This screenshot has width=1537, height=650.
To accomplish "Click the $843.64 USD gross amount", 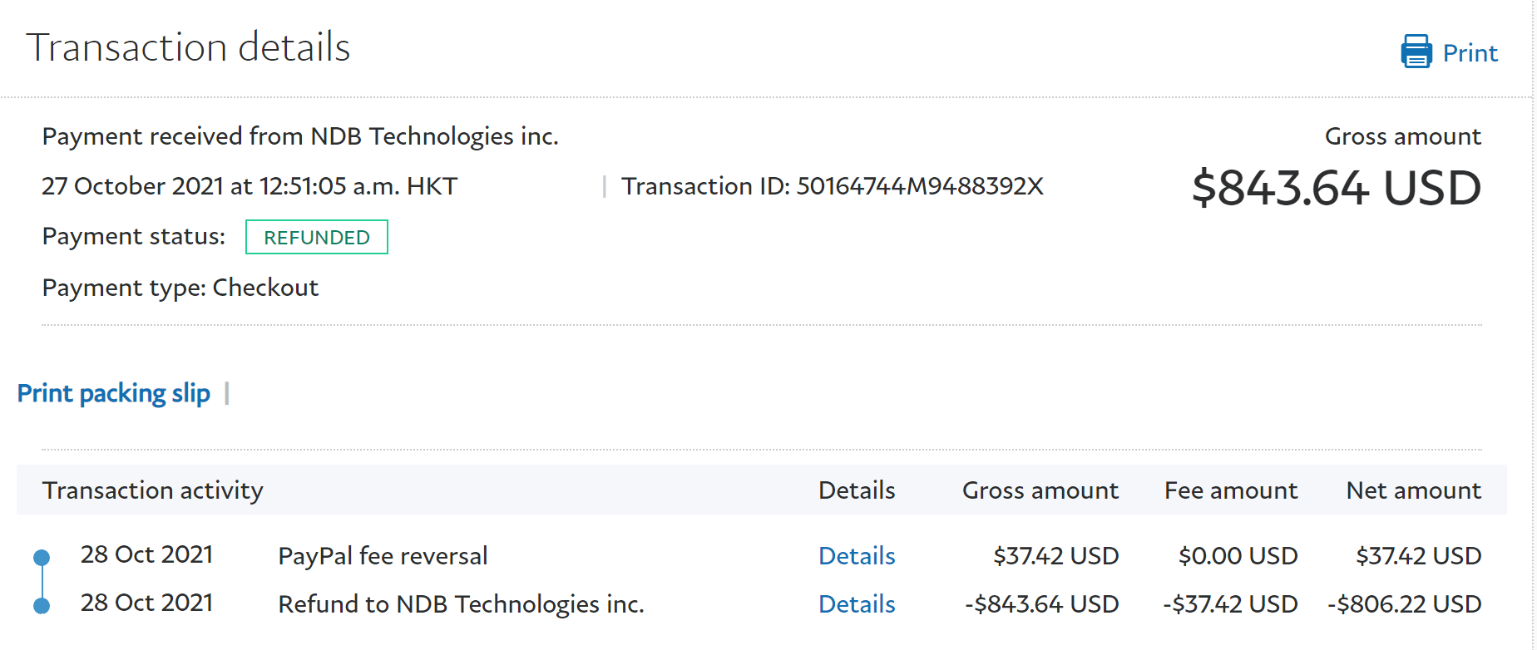I will pyautogui.click(x=1336, y=188).
